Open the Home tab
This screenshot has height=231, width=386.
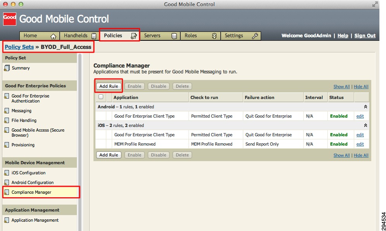[x=40, y=36]
